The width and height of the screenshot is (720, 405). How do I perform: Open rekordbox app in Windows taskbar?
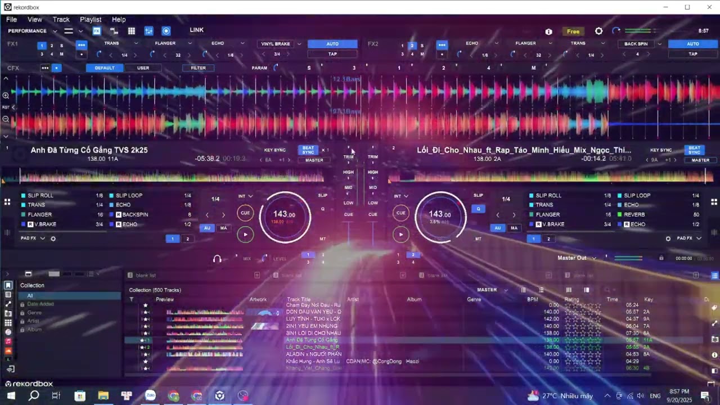point(219,396)
